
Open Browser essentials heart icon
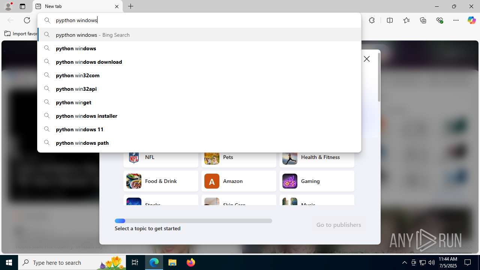pos(439,20)
